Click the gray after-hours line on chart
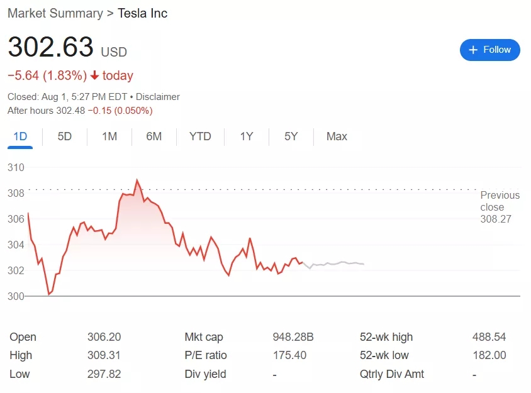 click(x=340, y=263)
